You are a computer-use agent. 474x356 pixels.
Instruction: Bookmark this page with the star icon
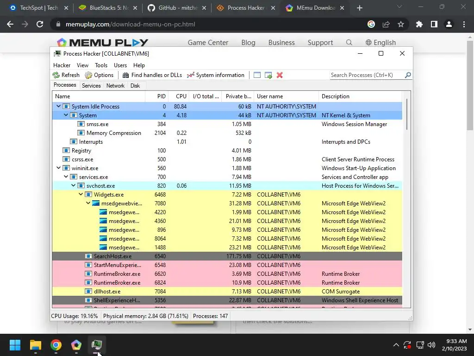point(400,24)
